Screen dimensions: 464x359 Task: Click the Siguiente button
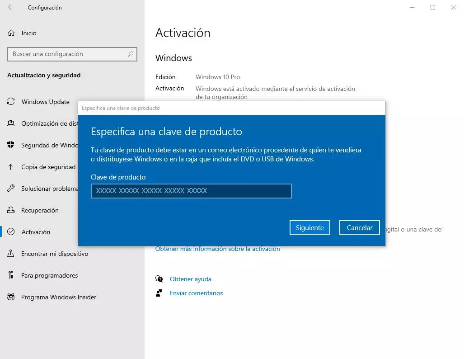[x=310, y=227]
